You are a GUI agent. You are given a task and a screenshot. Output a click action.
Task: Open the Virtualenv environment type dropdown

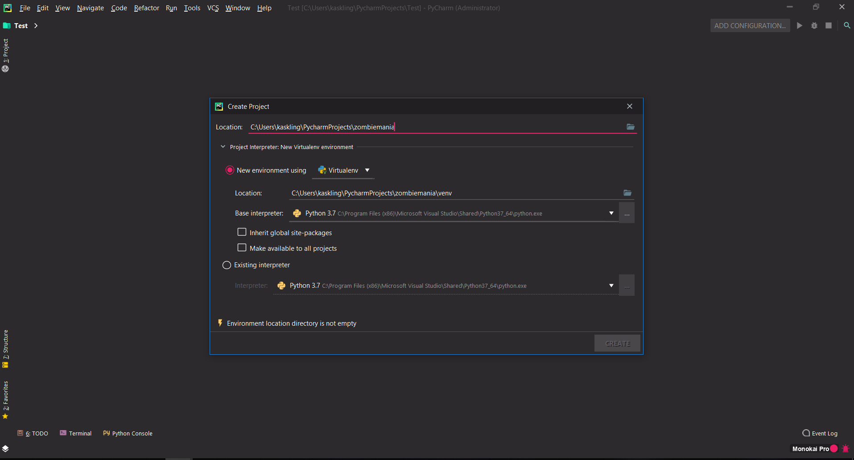[x=367, y=170]
